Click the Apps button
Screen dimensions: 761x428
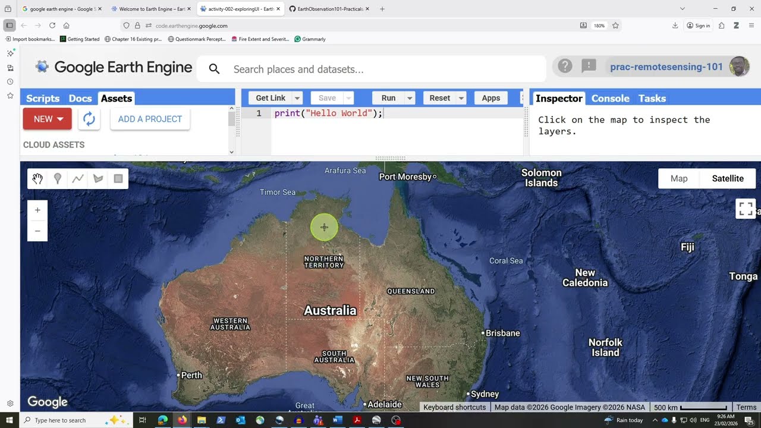click(491, 98)
